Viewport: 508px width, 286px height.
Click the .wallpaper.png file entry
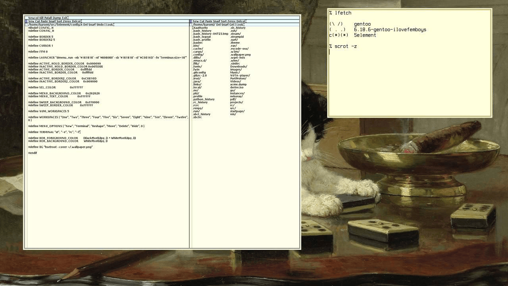240,55
